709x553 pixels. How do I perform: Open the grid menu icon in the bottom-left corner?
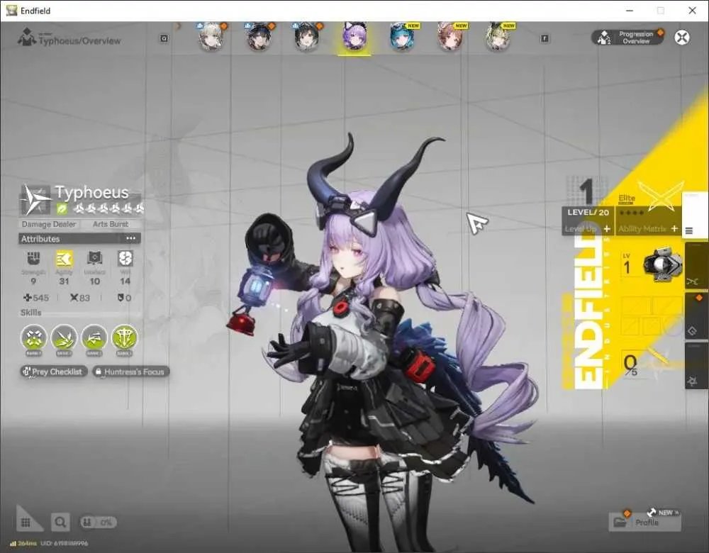[x=26, y=523]
